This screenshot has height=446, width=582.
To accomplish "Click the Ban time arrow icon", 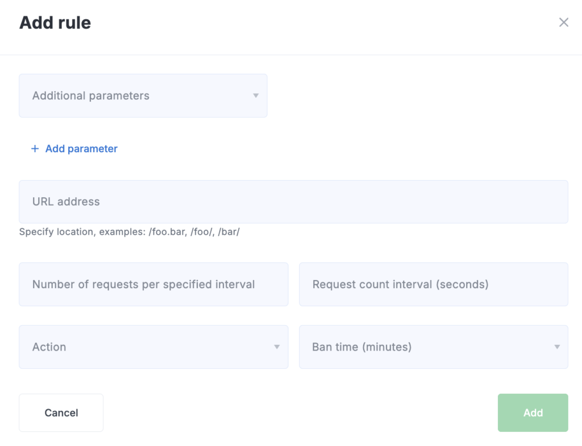I will tap(557, 347).
